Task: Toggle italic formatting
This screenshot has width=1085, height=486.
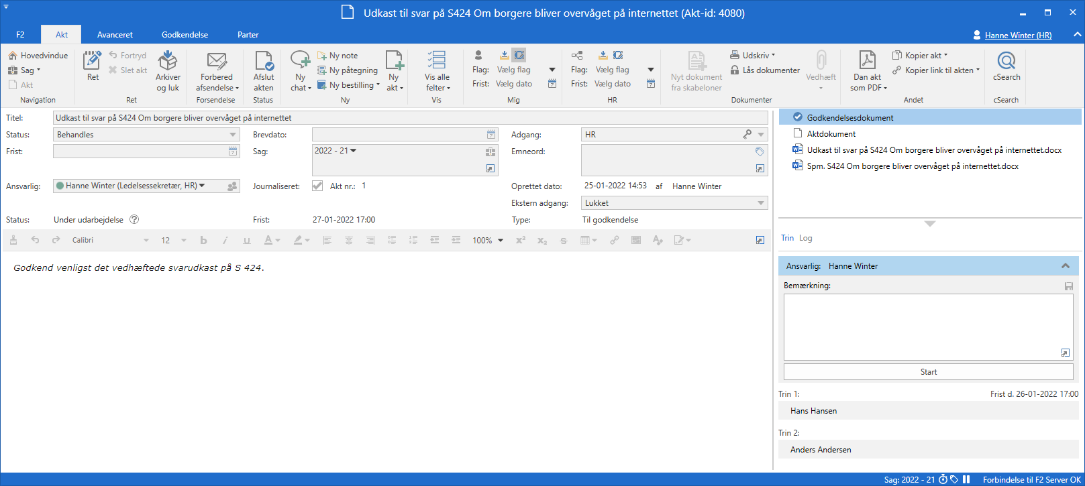Action: (x=225, y=240)
